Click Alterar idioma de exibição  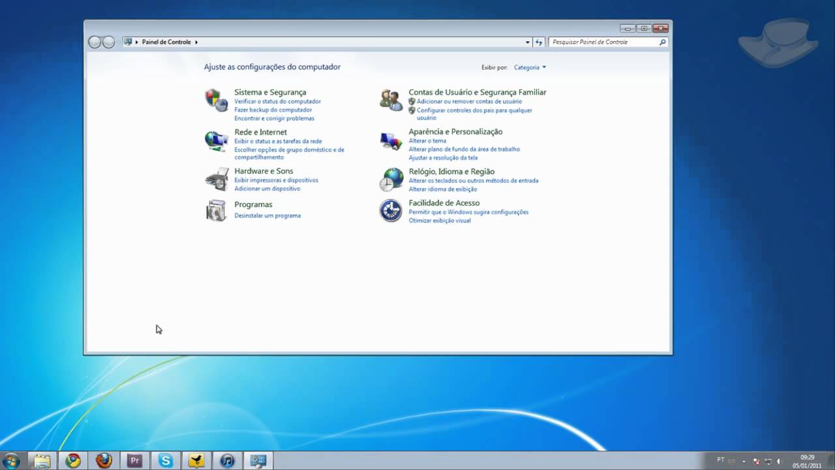[442, 189]
